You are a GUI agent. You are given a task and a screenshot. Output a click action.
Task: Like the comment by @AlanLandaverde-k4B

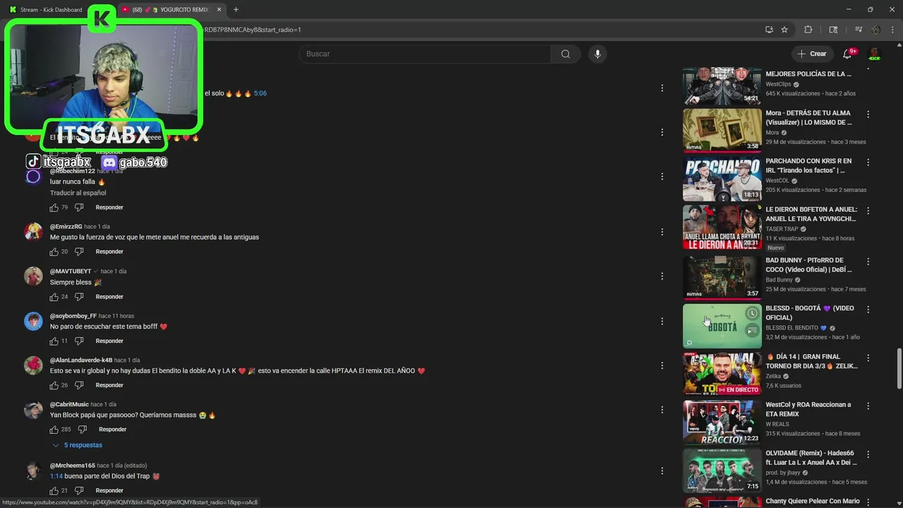(x=54, y=385)
